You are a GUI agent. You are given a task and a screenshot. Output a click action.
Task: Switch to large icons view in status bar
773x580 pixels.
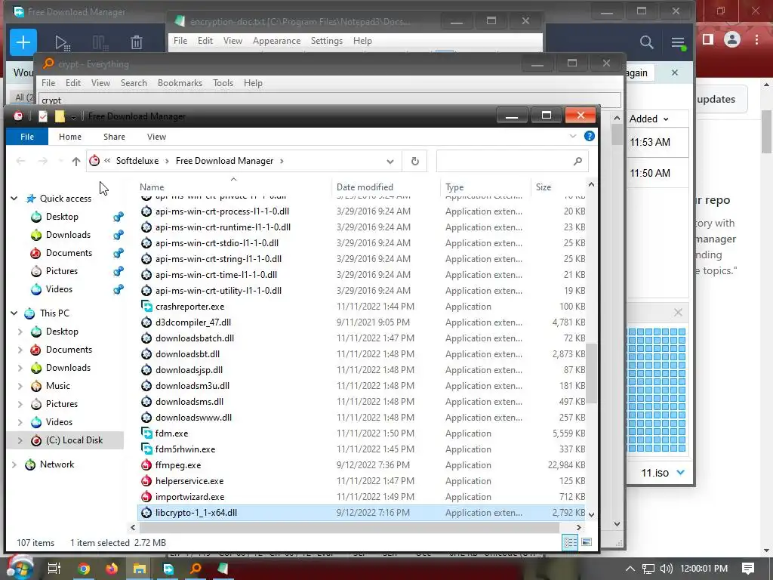tap(586, 542)
